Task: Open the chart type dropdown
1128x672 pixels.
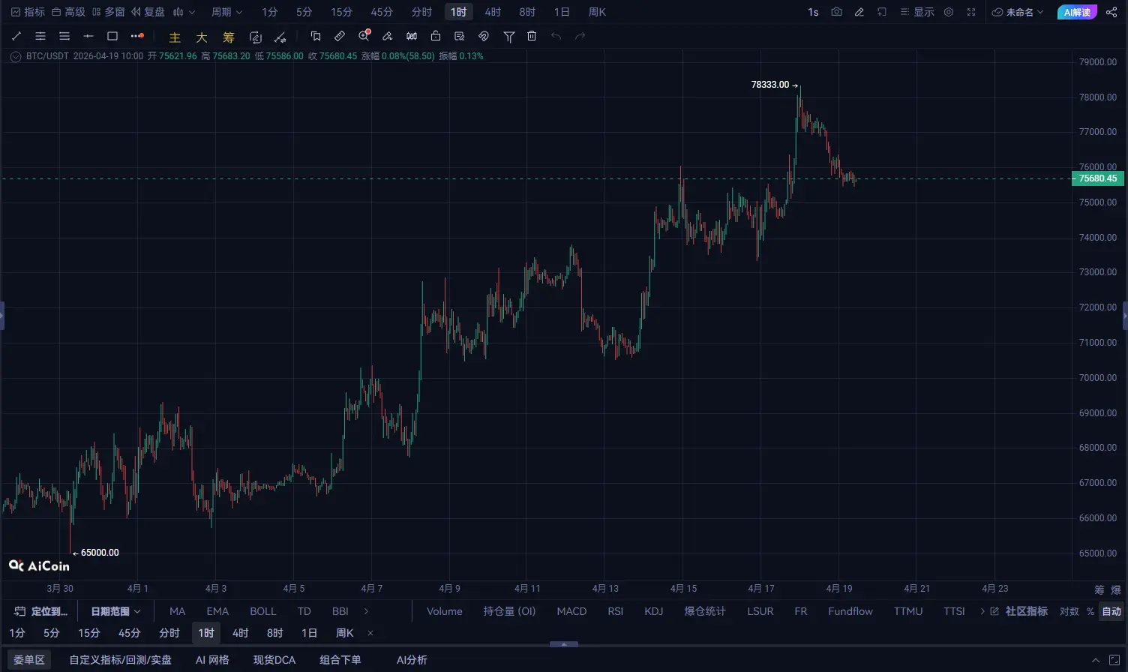Action: click(x=184, y=12)
